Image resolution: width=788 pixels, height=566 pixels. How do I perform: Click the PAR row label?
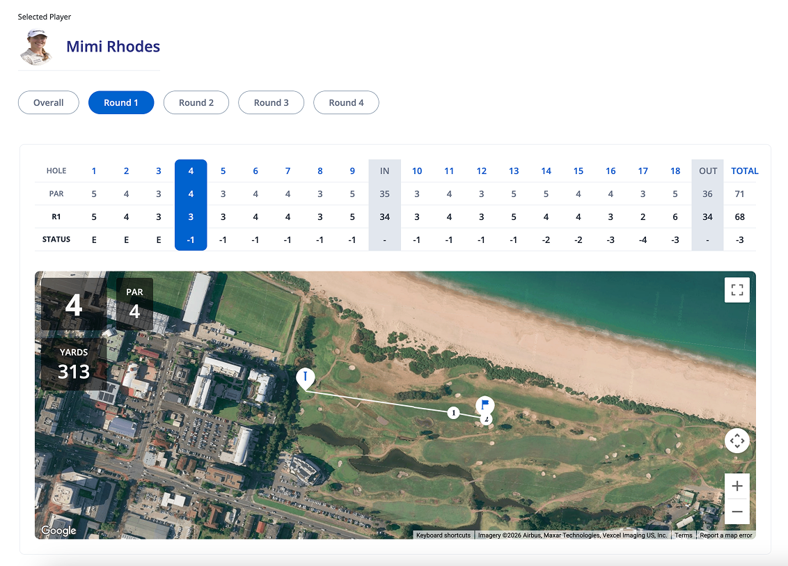pyautogui.click(x=56, y=194)
